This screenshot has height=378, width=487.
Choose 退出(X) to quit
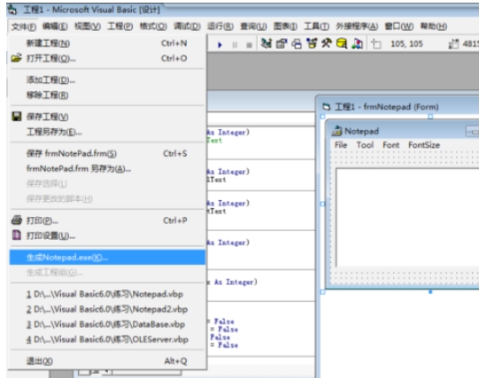pyautogui.click(x=107, y=361)
